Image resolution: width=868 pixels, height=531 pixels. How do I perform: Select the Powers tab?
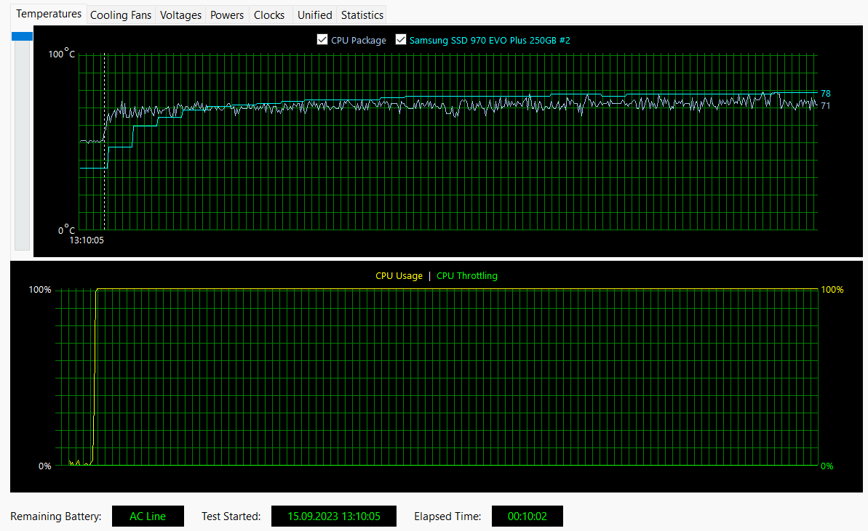click(x=227, y=15)
